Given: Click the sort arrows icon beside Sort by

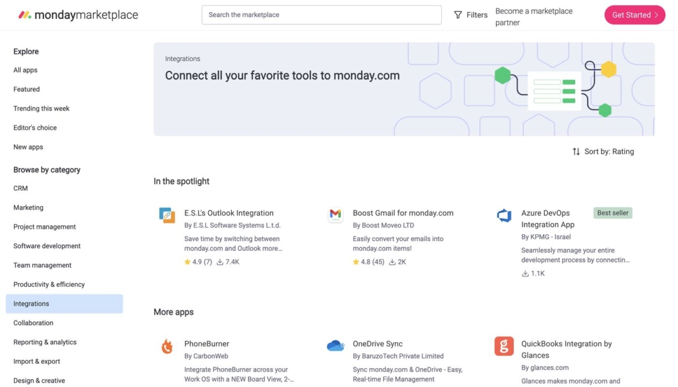Looking at the screenshot, I should (575, 151).
